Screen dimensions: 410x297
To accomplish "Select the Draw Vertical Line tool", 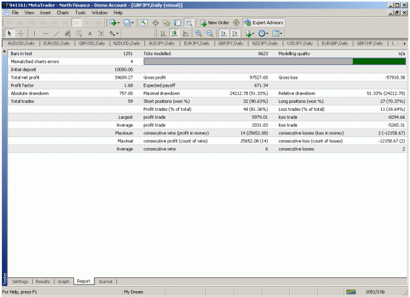I will click(x=34, y=33).
